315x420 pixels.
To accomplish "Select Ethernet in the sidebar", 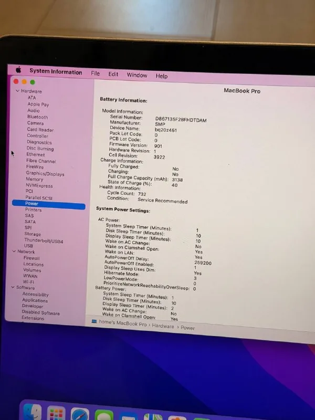I will tap(35, 154).
